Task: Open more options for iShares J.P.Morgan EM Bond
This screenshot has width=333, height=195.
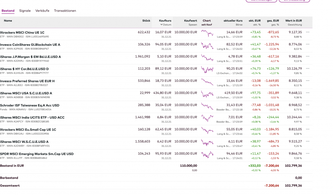Action: click(307, 56)
